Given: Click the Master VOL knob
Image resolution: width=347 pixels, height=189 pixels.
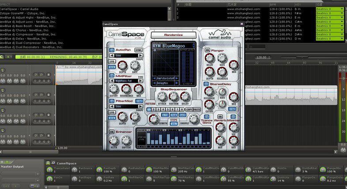Looking at the screenshot, I should 234,127.
